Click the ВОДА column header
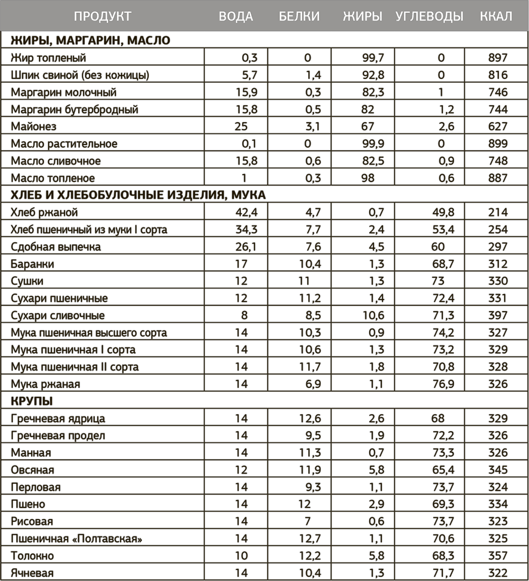Screen dimensions: 529x581 (235, 16)
